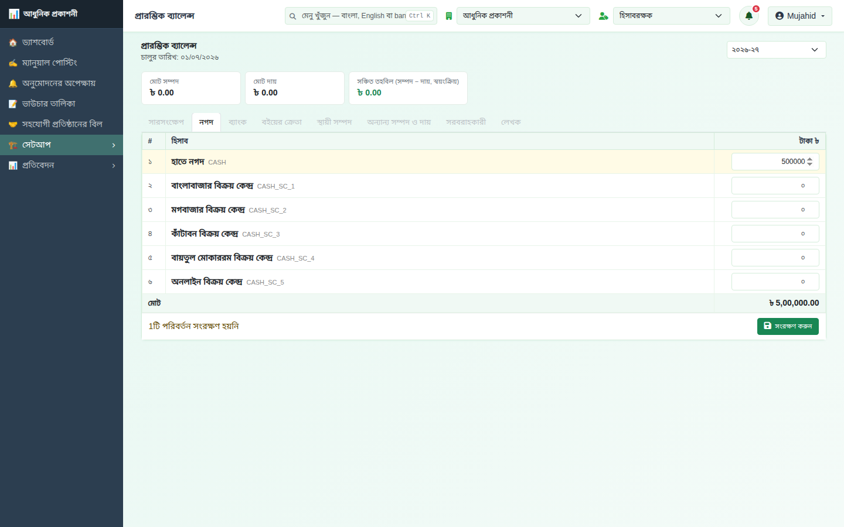This screenshot has width=844, height=527.
Task: Select the নগদ tab
Action: pos(206,122)
